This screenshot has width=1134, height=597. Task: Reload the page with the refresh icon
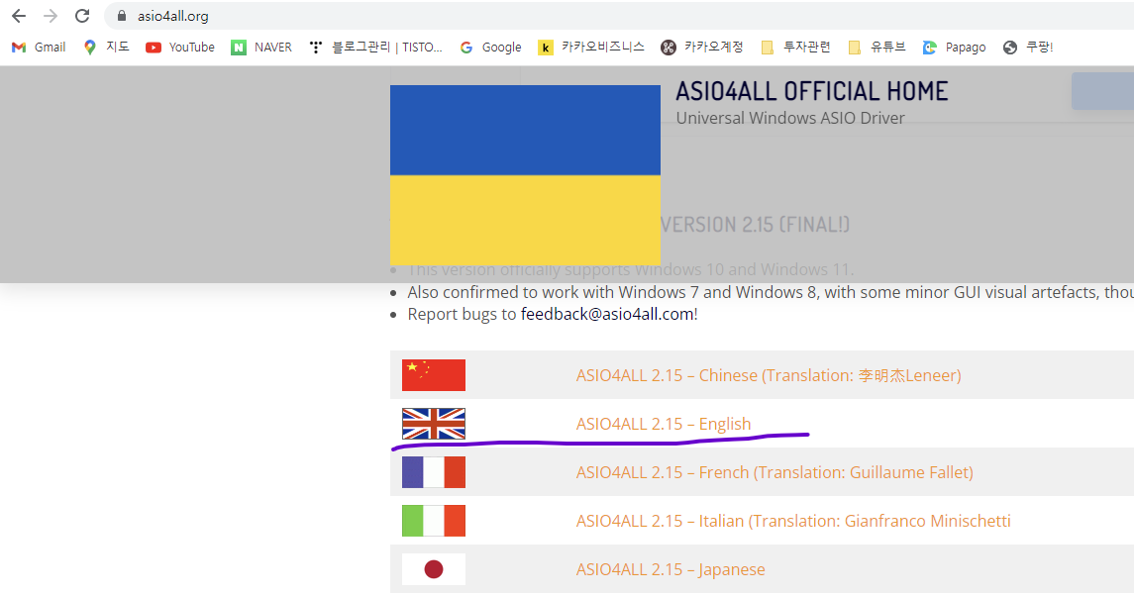pos(82,15)
